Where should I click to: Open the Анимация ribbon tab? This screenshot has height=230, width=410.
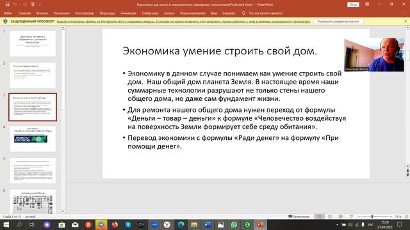click(x=128, y=13)
